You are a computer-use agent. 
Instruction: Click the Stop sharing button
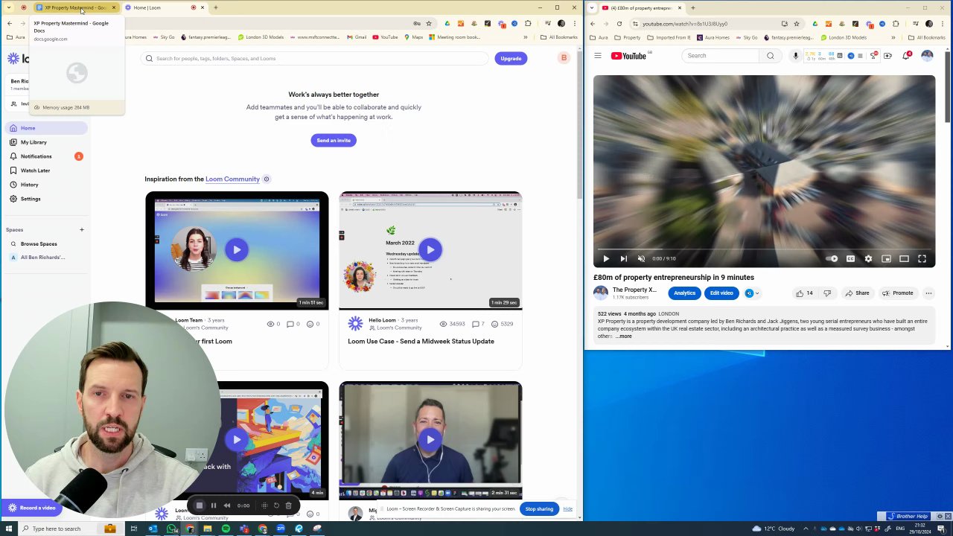point(539,509)
